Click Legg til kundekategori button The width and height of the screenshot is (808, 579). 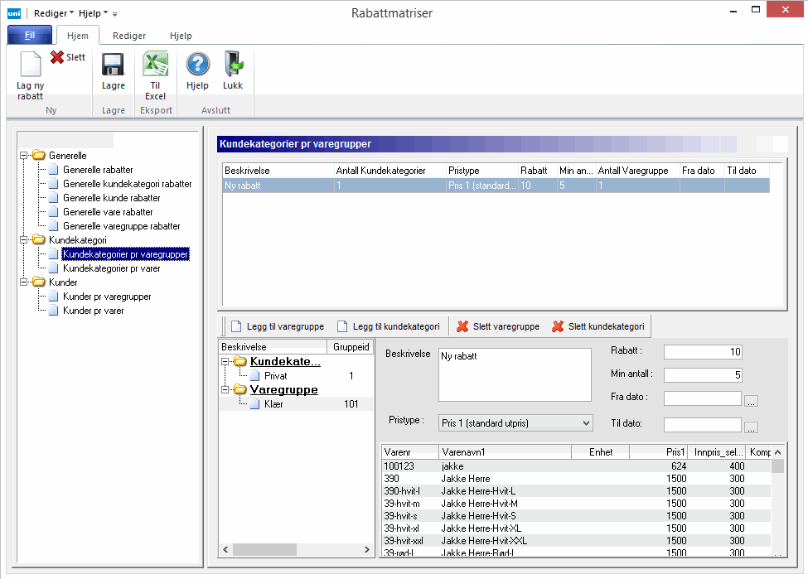(x=387, y=326)
